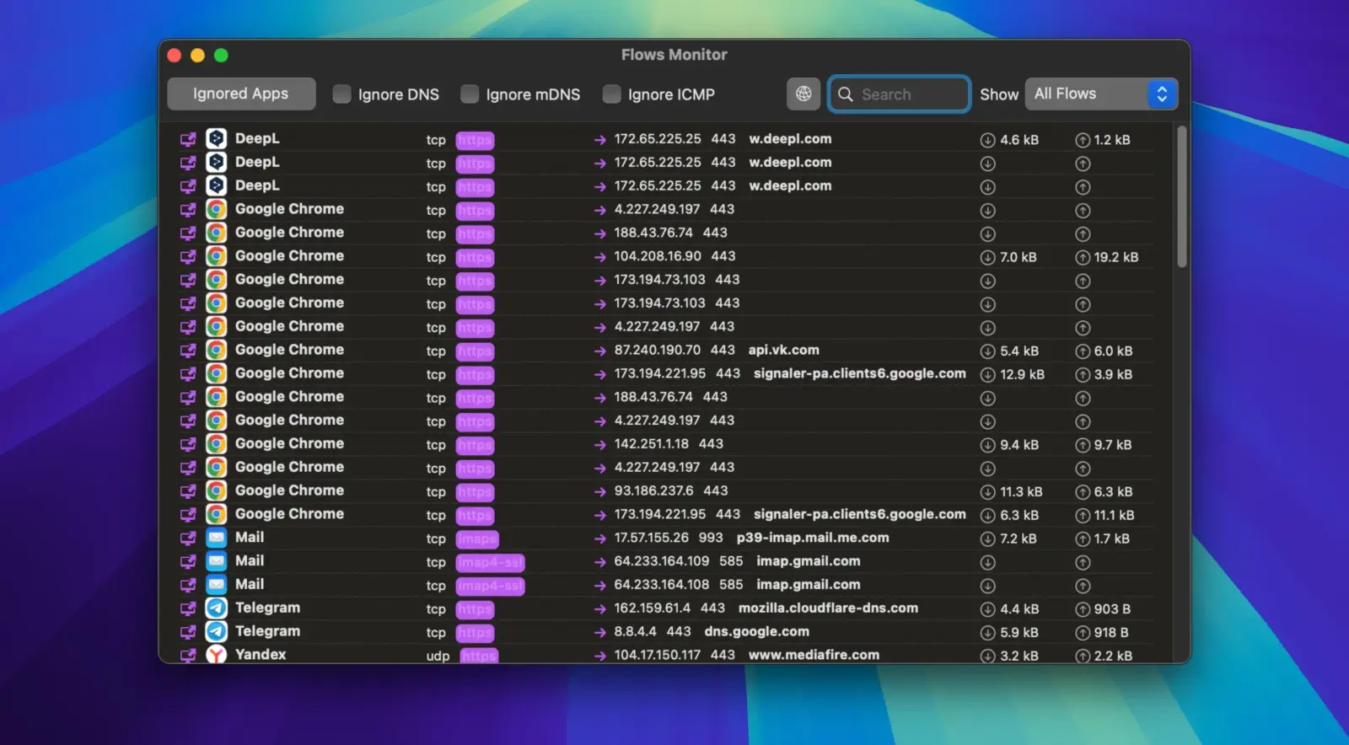Screen dimensions: 1349x745
Task: Select the www.mediafire.com flow row
Action: (x=813, y=655)
